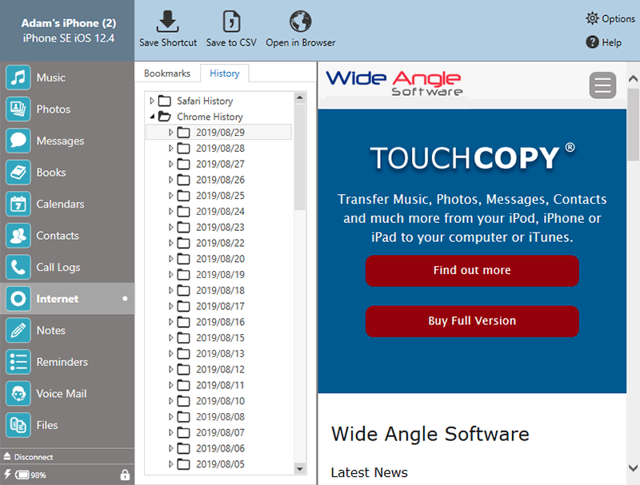Open the Books section icon

[18, 172]
